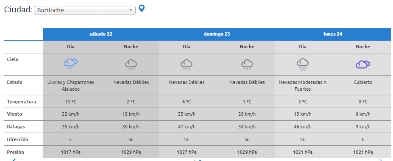Click 13 °C temperature for sábado Día
393x161 pixels.
click(71, 102)
